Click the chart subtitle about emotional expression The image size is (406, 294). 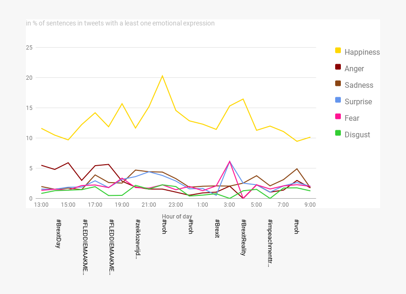[120, 23]
